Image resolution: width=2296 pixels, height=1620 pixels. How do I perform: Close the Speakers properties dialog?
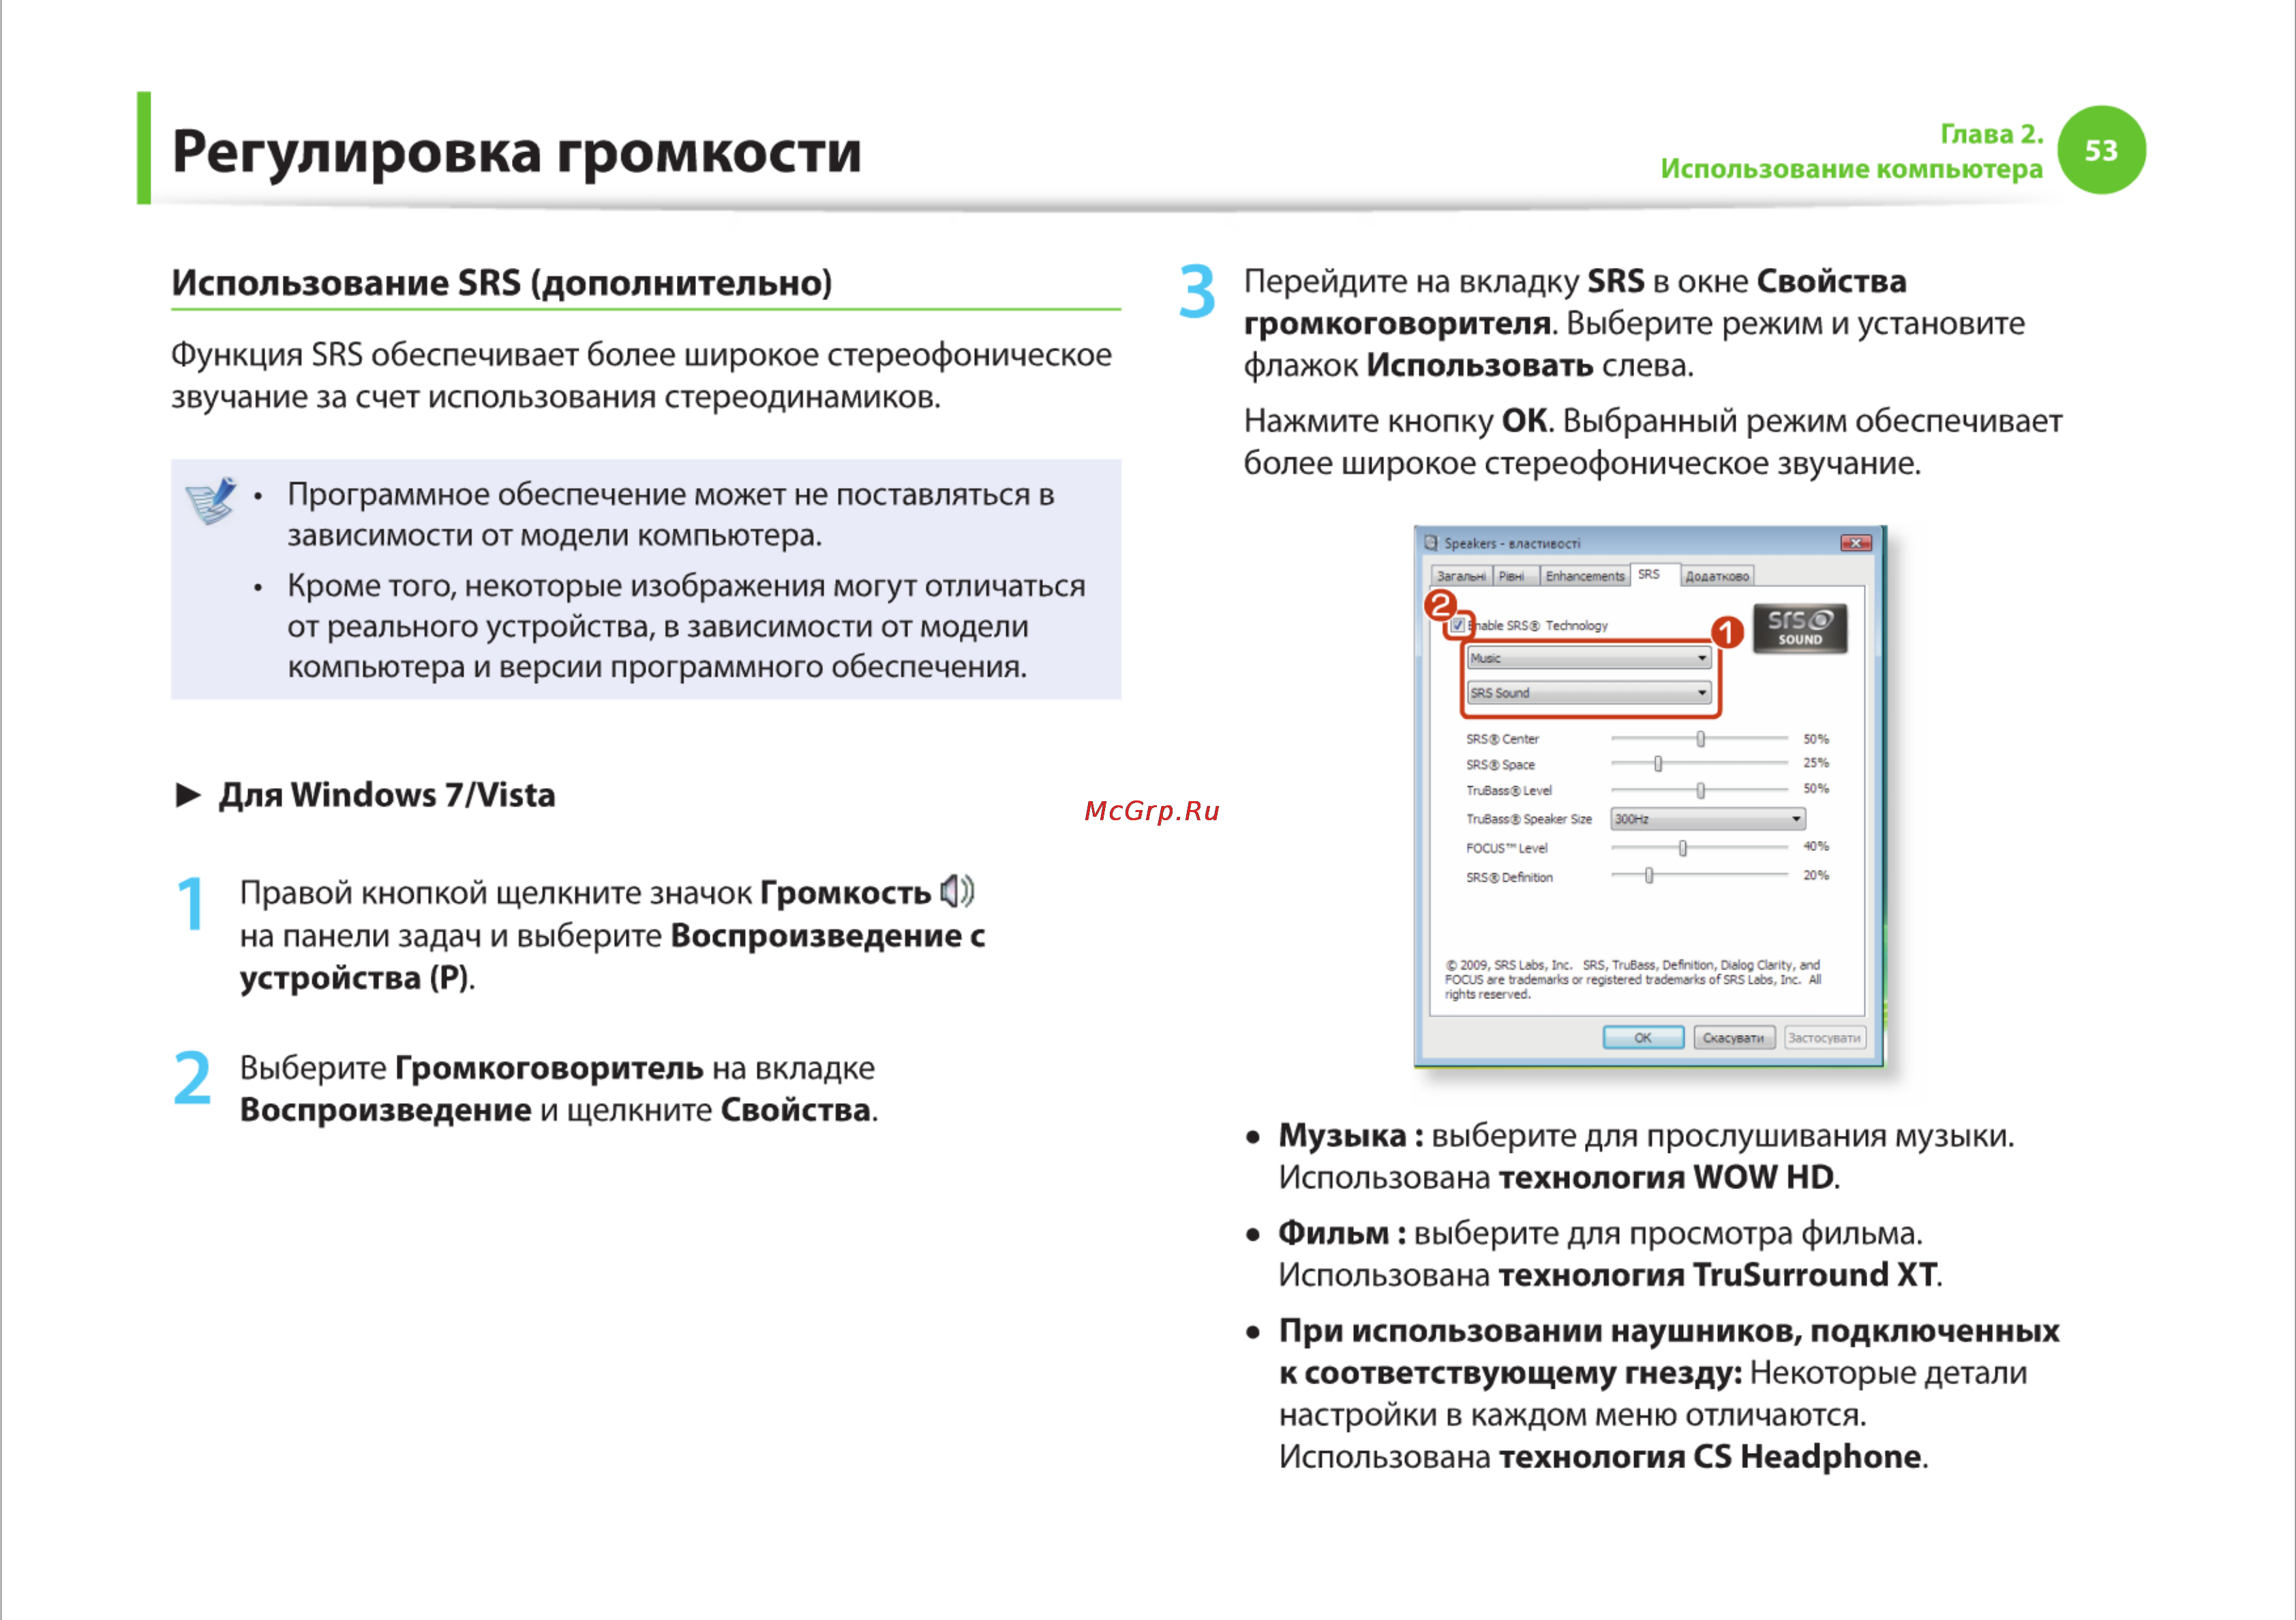point(1856,543)
